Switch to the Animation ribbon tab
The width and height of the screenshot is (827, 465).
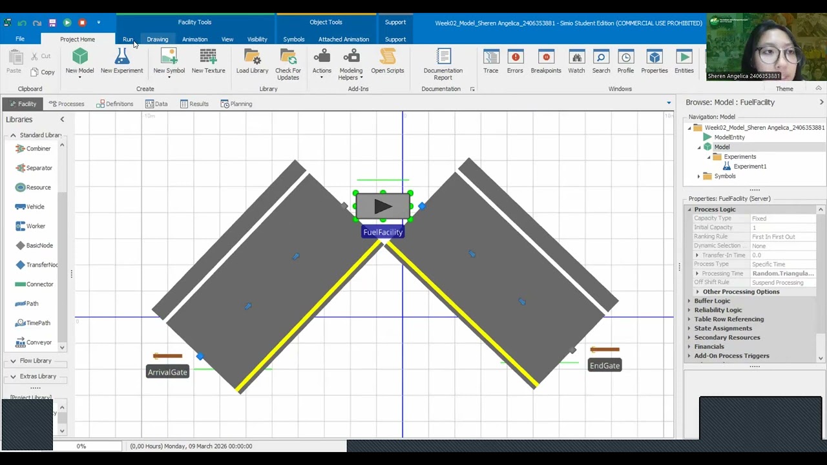pyautogui.click(x=194, y=39)
